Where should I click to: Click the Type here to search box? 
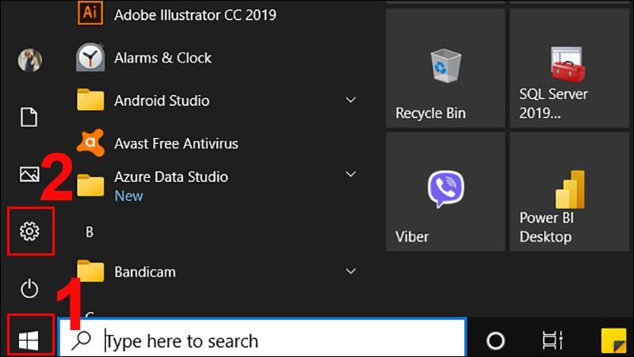[x=262, y=339]
